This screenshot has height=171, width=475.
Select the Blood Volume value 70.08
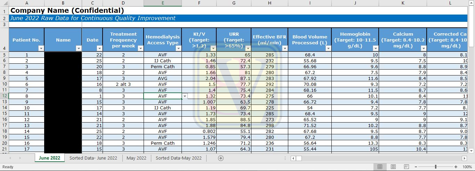pyautogui.click(x=309, y=84)
